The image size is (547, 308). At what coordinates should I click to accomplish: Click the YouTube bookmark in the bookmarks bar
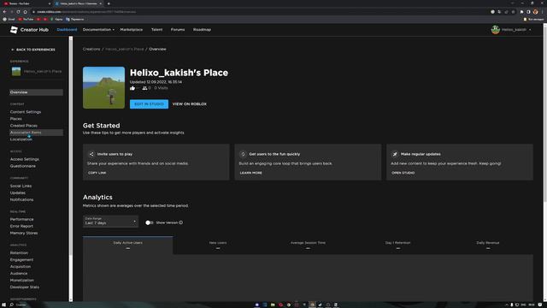click(x=26, y=19)
